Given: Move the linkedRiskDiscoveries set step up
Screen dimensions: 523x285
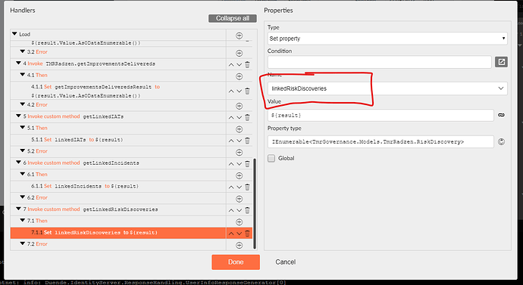Looking at the screenshot, I should coord(231,234).
